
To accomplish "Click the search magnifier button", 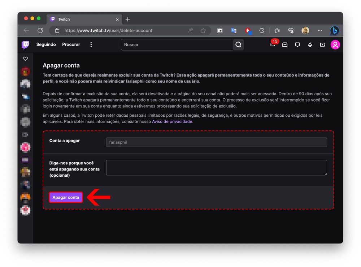I will click(x=239, y=45).
